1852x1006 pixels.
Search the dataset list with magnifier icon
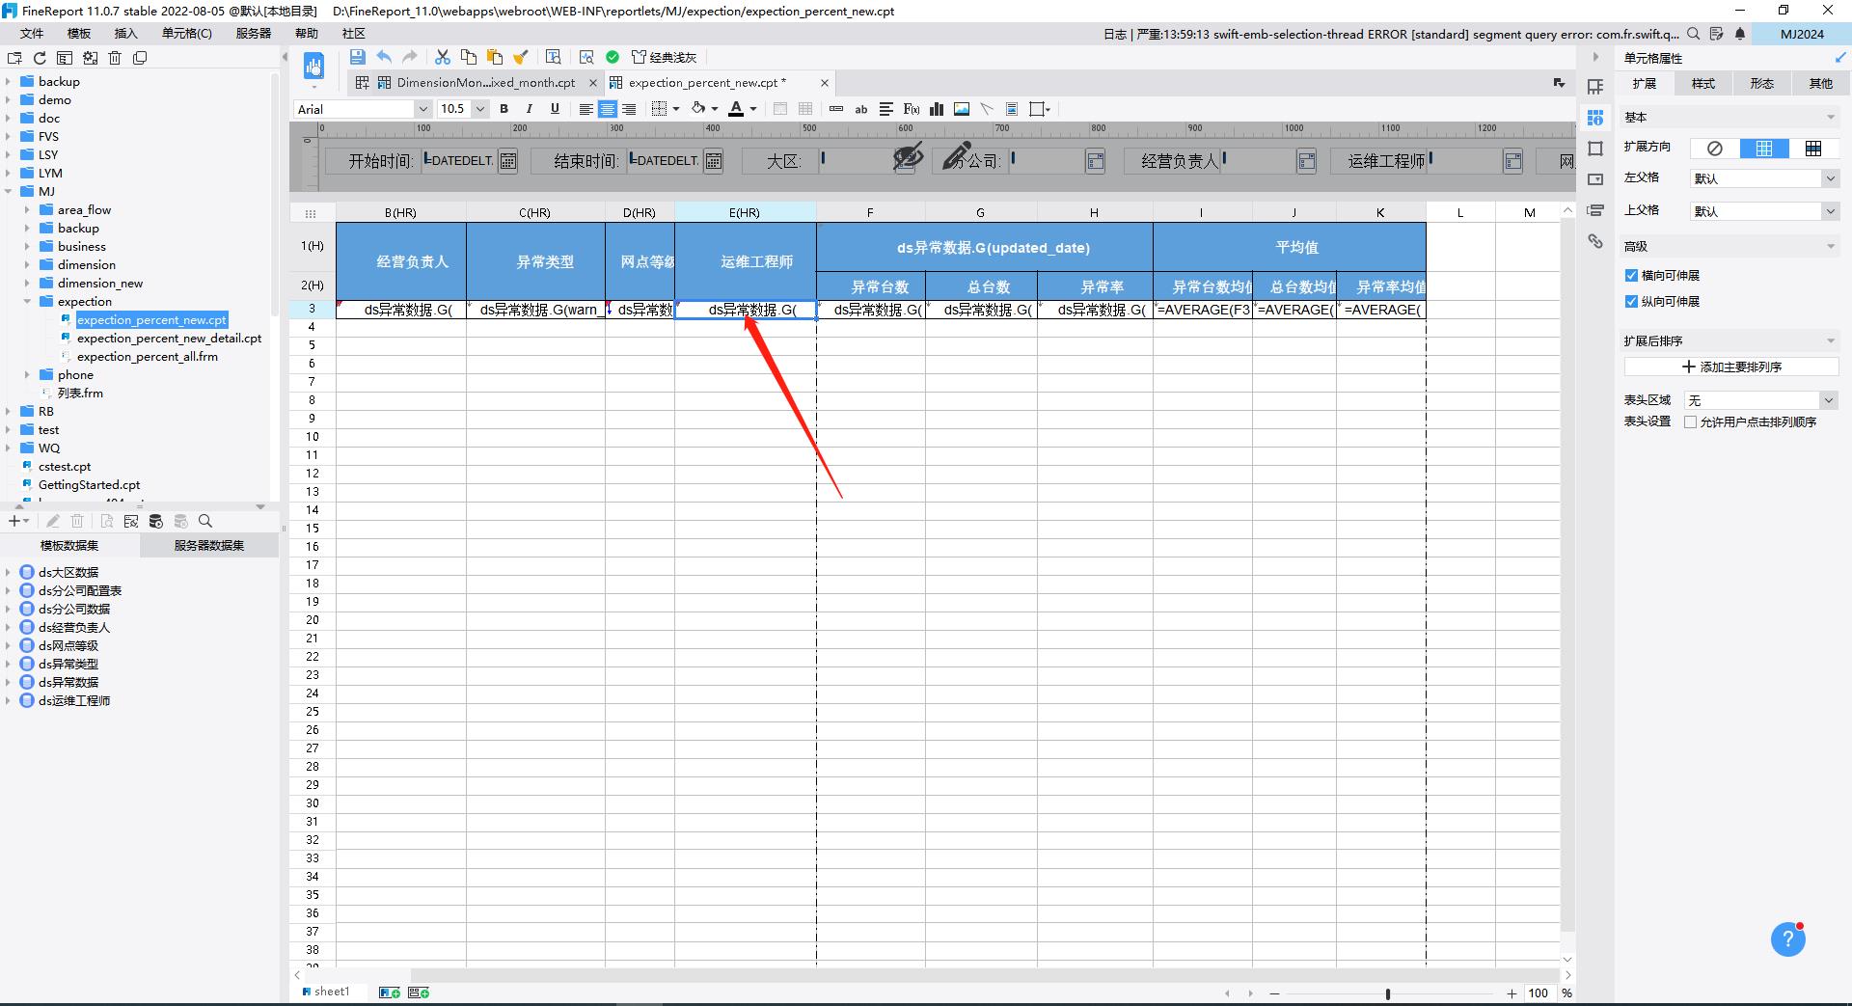click(205, 521)
